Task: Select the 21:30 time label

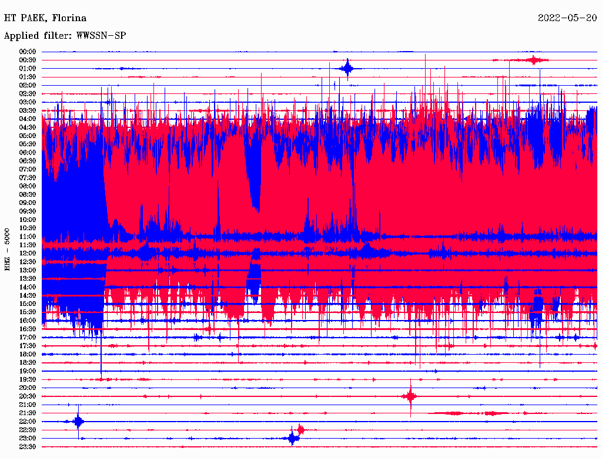Action: pos(28,413)
